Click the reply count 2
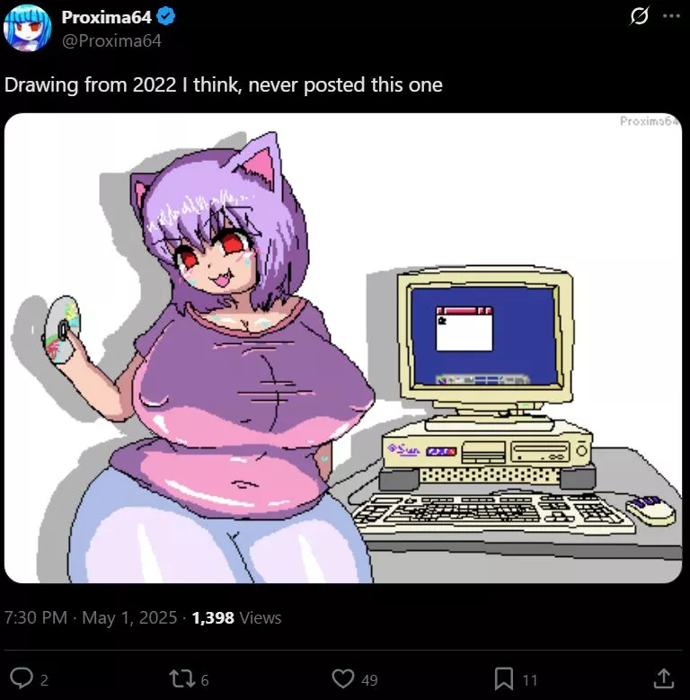This screenshot has width=690, height=700. (x=44, y=680)
